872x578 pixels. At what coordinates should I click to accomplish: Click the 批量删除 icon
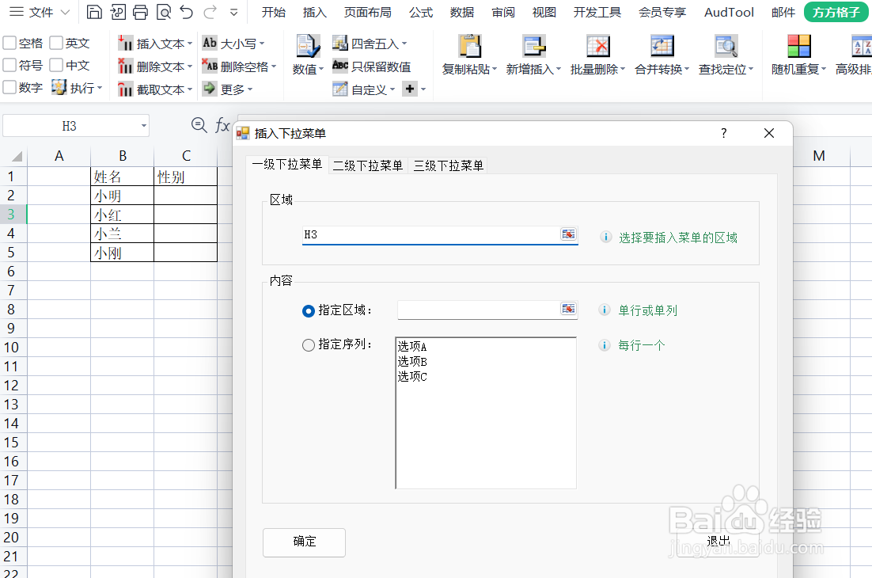[x=598, y=46]
